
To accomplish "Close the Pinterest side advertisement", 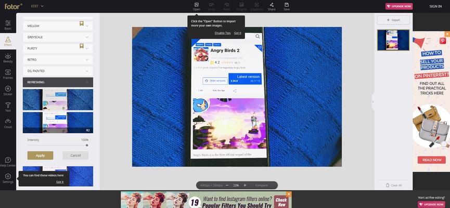I will coord(447,34).
